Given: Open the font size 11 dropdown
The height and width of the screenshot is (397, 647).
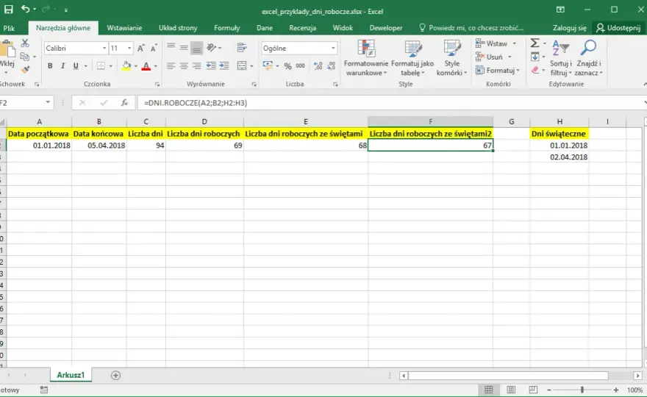Looking at the screenshot, I should pyautogui.click(x=129, y=49).
